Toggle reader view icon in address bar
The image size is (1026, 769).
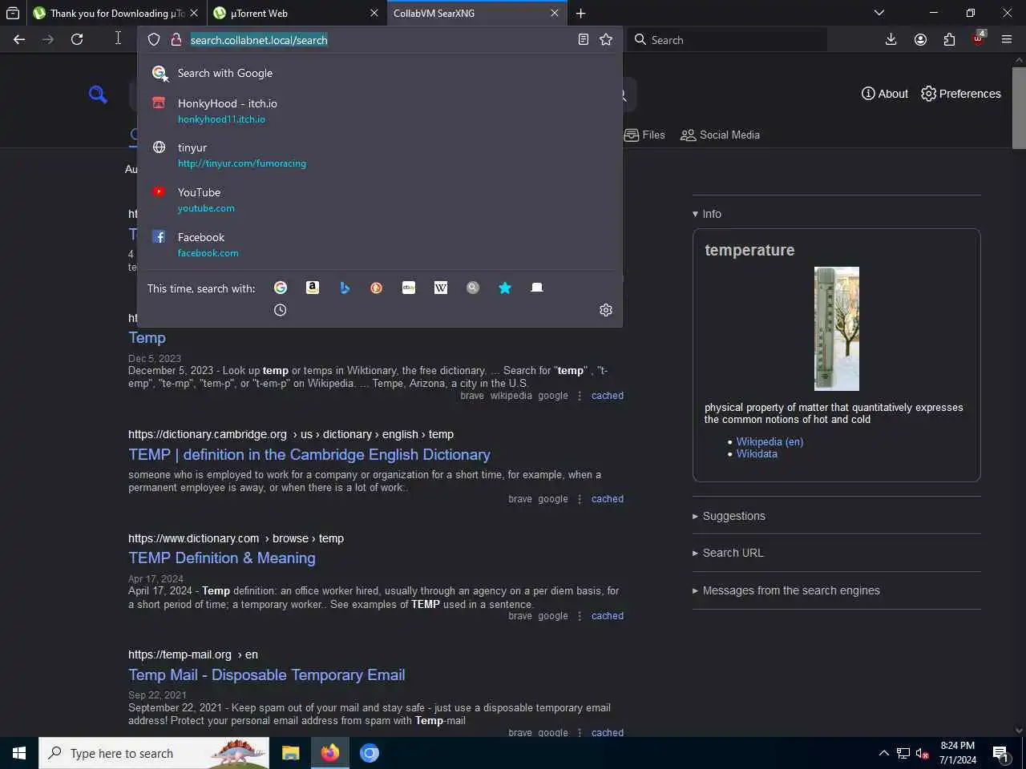[584, 39]
